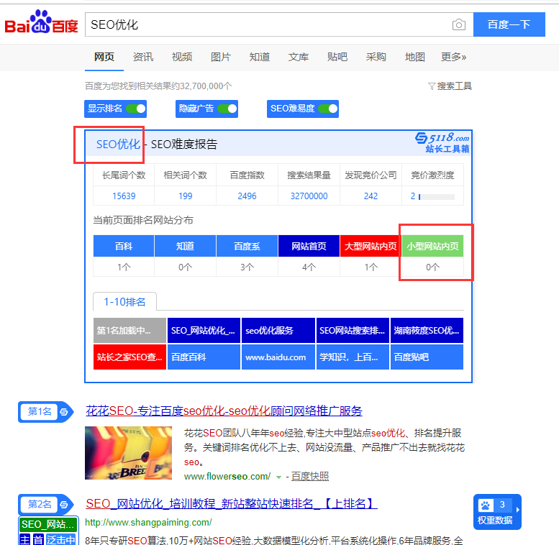The height and width of the screenshot is (545, 559).
Task: Open the 知道 tab
Action: tap(260, 57)
